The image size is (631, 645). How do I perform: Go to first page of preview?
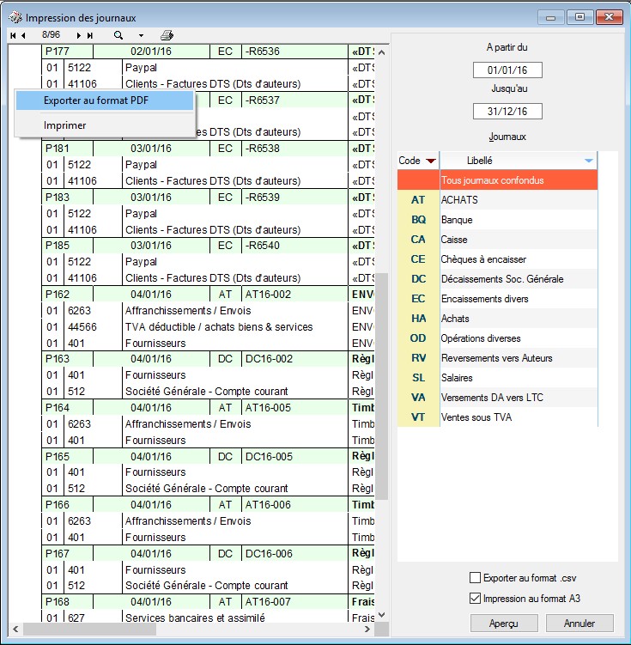[14, 36]
